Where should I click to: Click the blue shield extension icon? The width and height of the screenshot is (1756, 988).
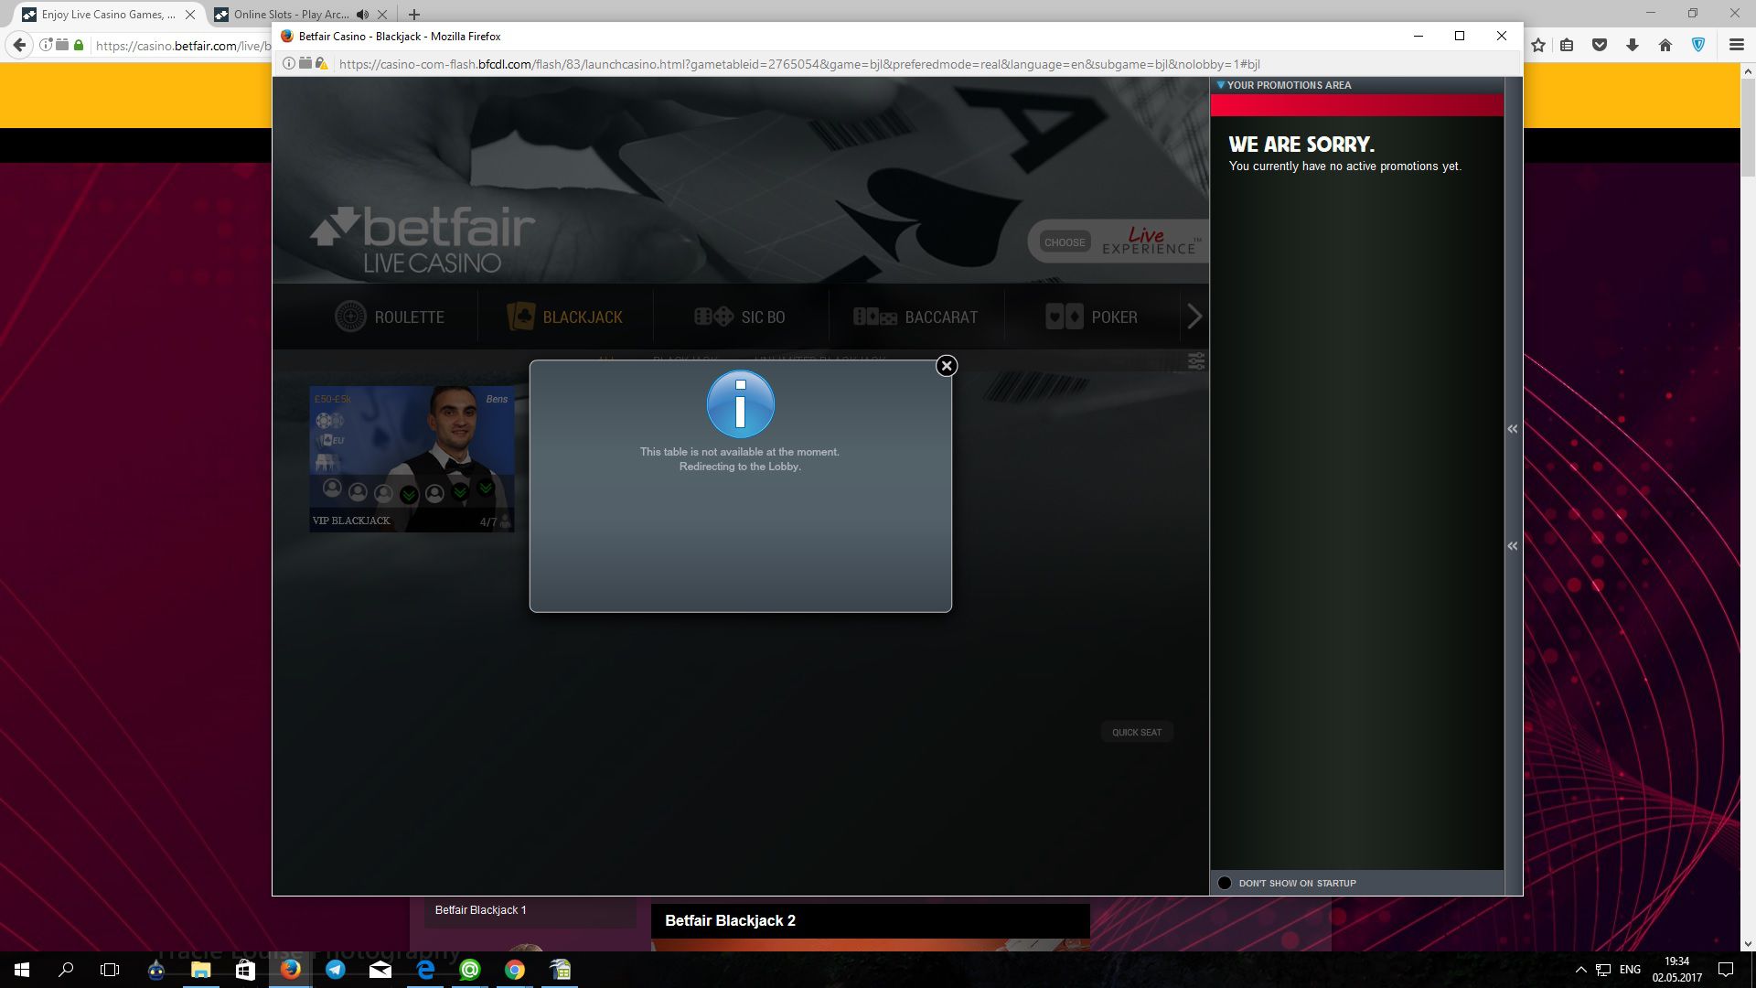1698,45
